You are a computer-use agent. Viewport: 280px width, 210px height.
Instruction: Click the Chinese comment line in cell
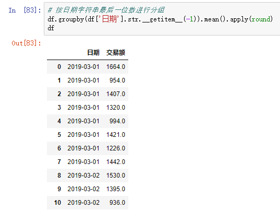point(106,10)
